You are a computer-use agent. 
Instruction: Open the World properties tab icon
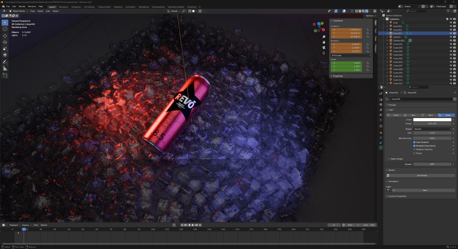[x=381, y=120]
